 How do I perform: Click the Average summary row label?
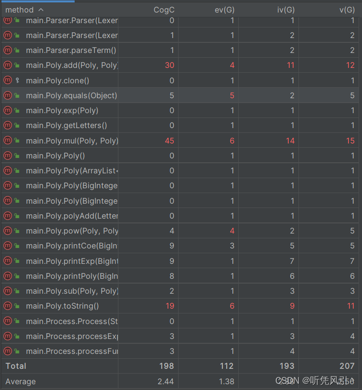coord(21,381)
